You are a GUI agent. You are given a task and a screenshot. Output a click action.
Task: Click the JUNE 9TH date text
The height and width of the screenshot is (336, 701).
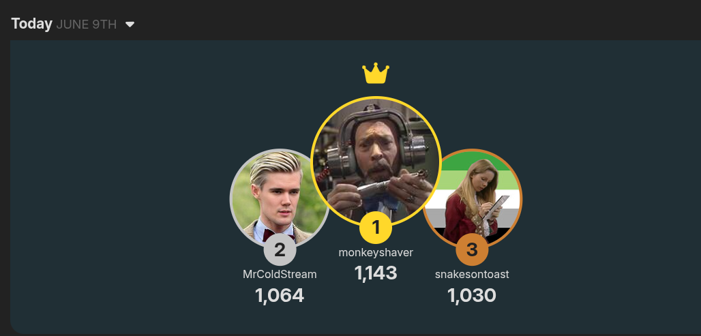[x=87, y=24]
